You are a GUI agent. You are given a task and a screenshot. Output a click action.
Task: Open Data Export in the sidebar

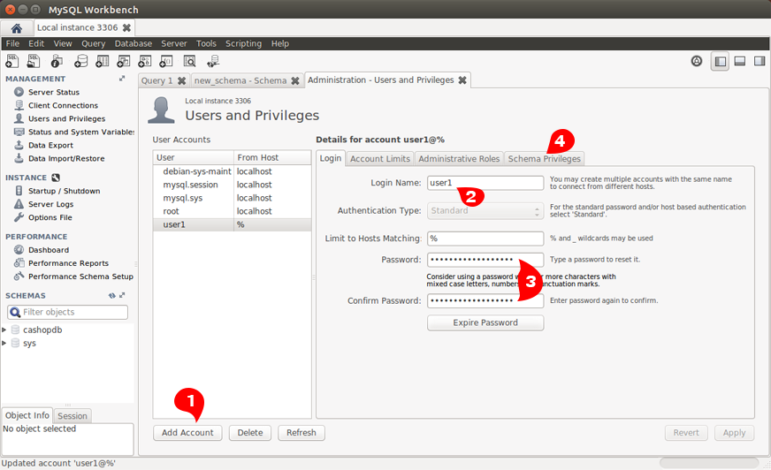(50, 145)
